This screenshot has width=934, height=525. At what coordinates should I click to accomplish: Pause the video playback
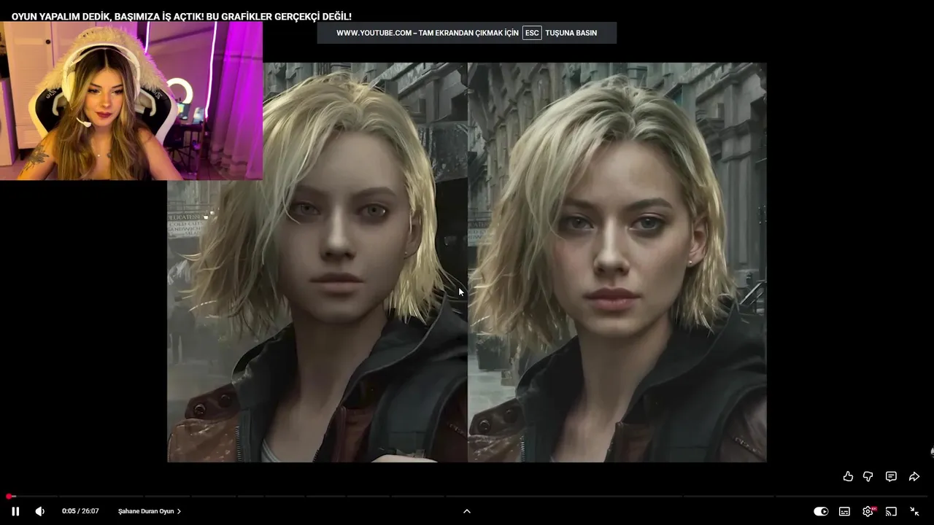[x=15, y=511]
